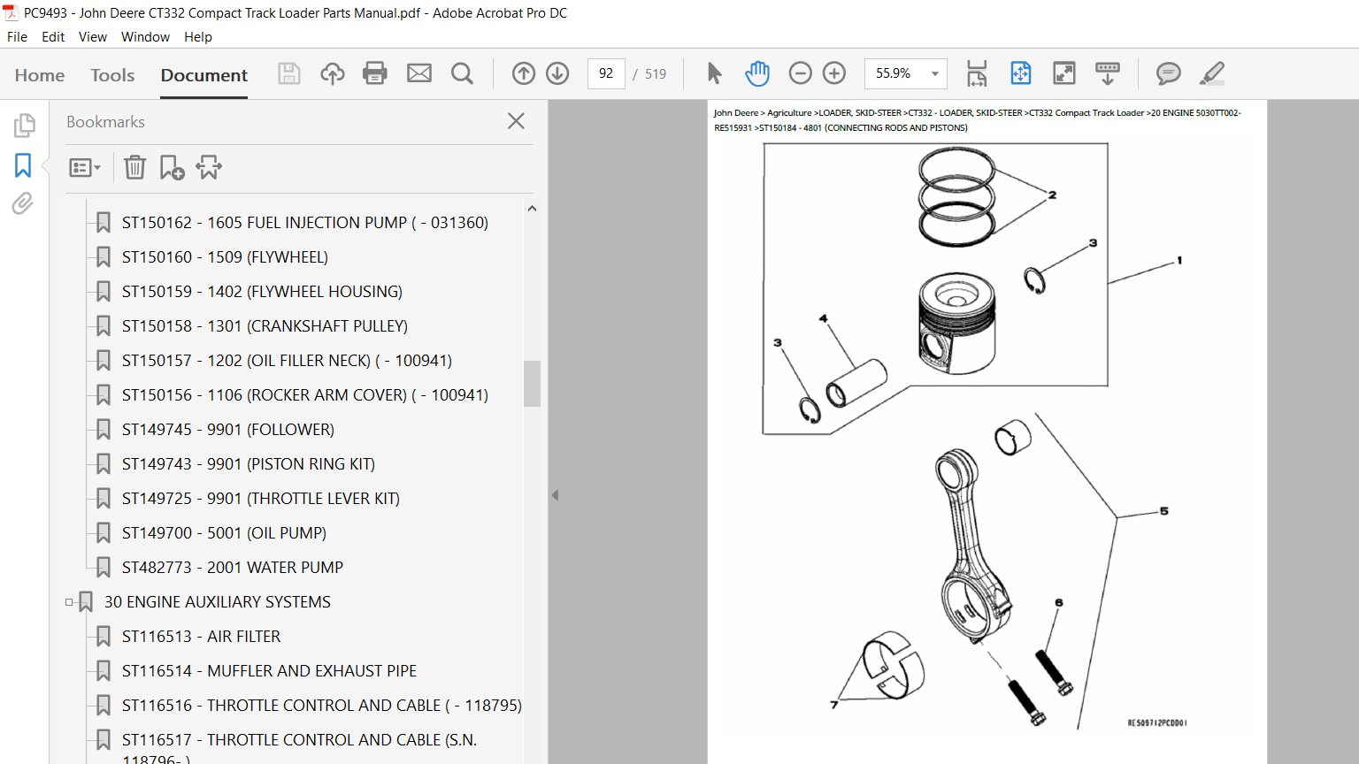This screenshot has width=1359, height=764.
Task: Open the Window menu
Action: pos(145,37)
